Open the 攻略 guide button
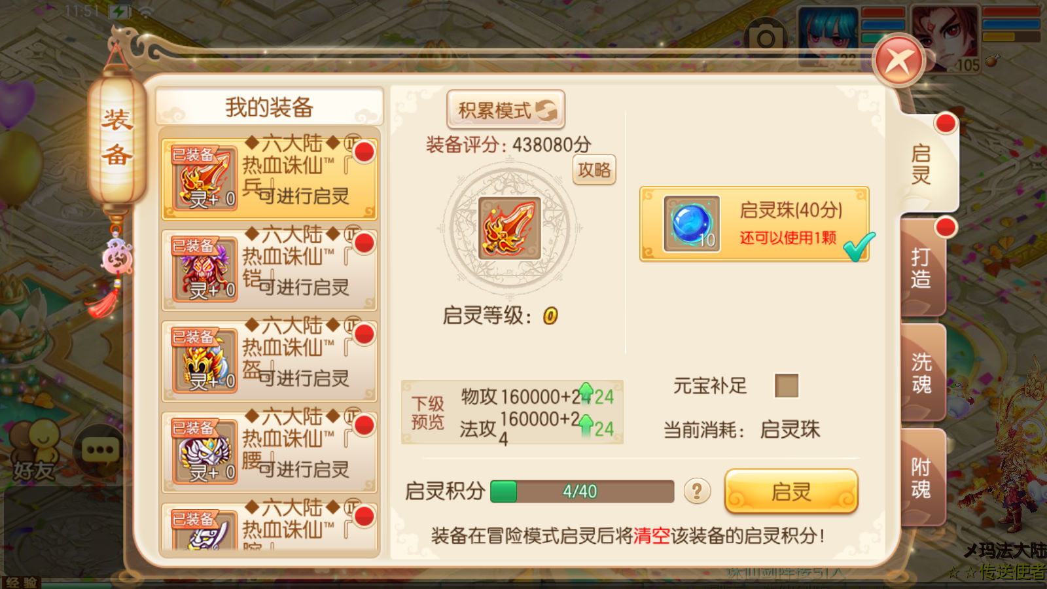Viewport: 1047px width, 589px height. [594, 170]
